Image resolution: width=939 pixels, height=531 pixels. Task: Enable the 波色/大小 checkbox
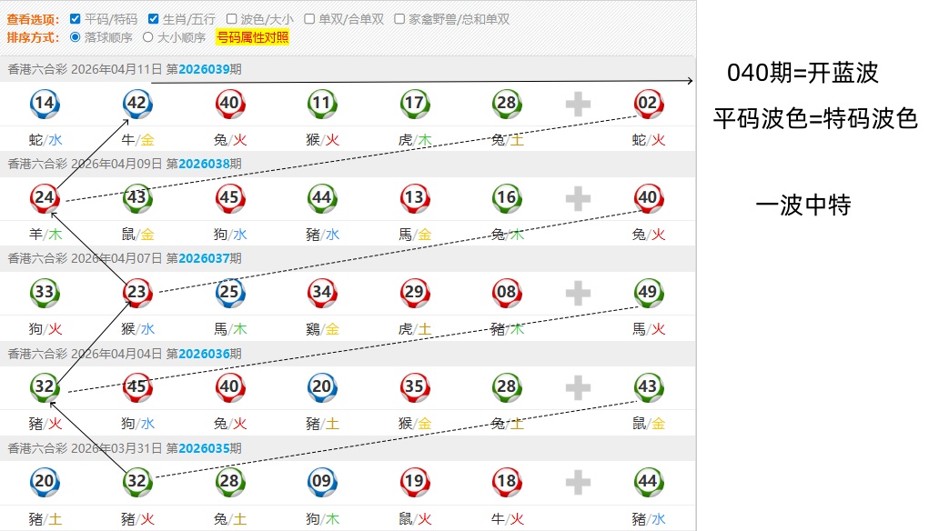pos(232,19)
